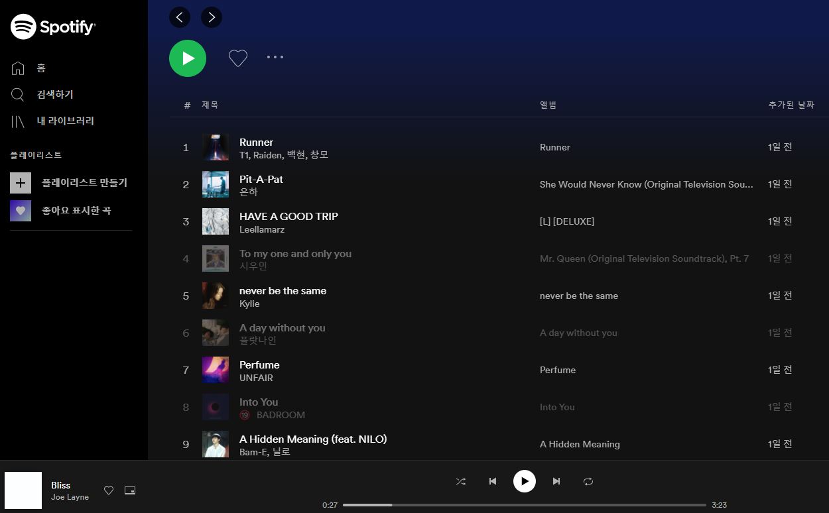
Task: Seek on the playback progress bar
Action: (x=525, y=505)
